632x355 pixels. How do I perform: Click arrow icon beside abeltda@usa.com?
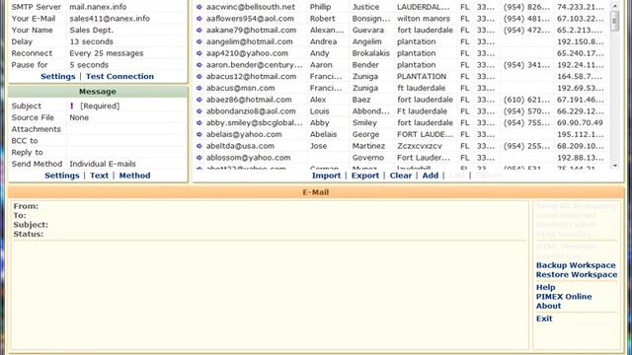pos(199,146)
